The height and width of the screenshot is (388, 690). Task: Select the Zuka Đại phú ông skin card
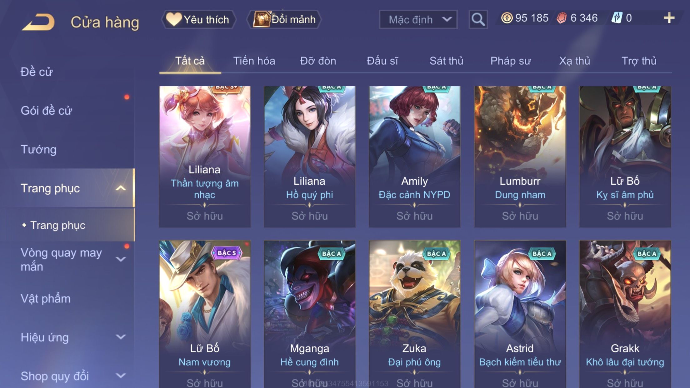[x=414, y=314]
